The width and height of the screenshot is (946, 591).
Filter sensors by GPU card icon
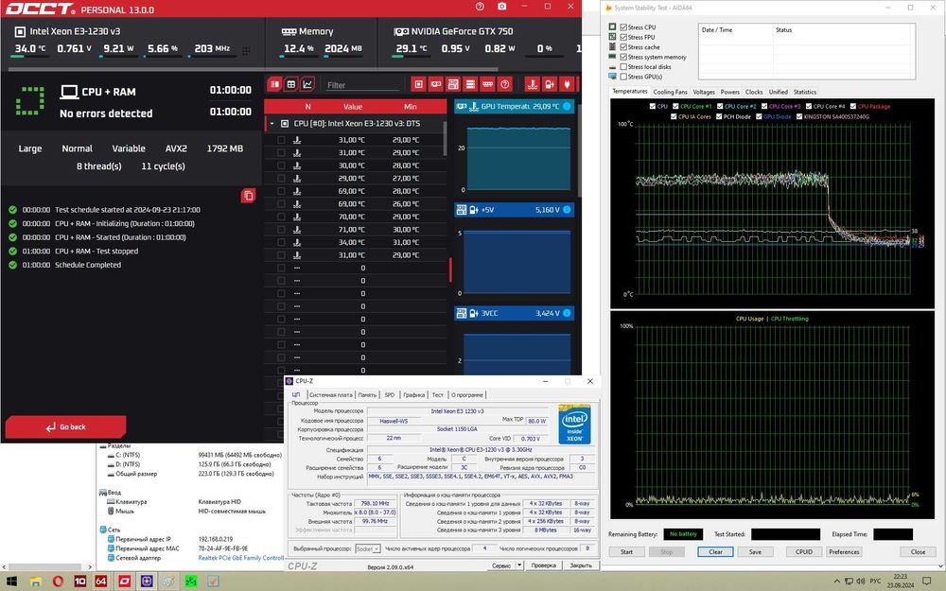pyautogui.click(x=435, y=84)
